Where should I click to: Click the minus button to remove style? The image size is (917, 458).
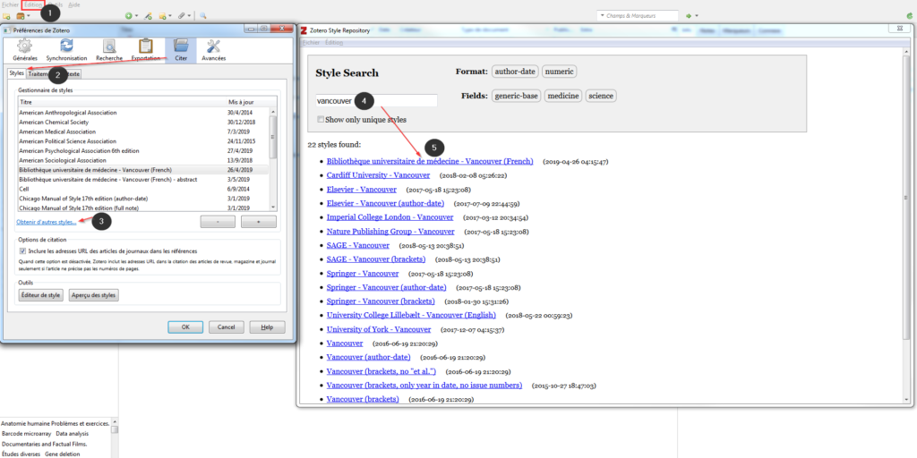pos(218,222)
